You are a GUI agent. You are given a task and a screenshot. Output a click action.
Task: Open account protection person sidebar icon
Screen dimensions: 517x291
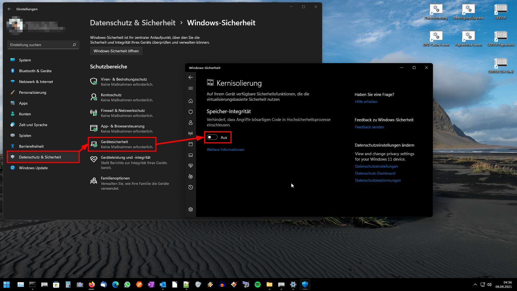pyautogui.click(x=191, y=123)
